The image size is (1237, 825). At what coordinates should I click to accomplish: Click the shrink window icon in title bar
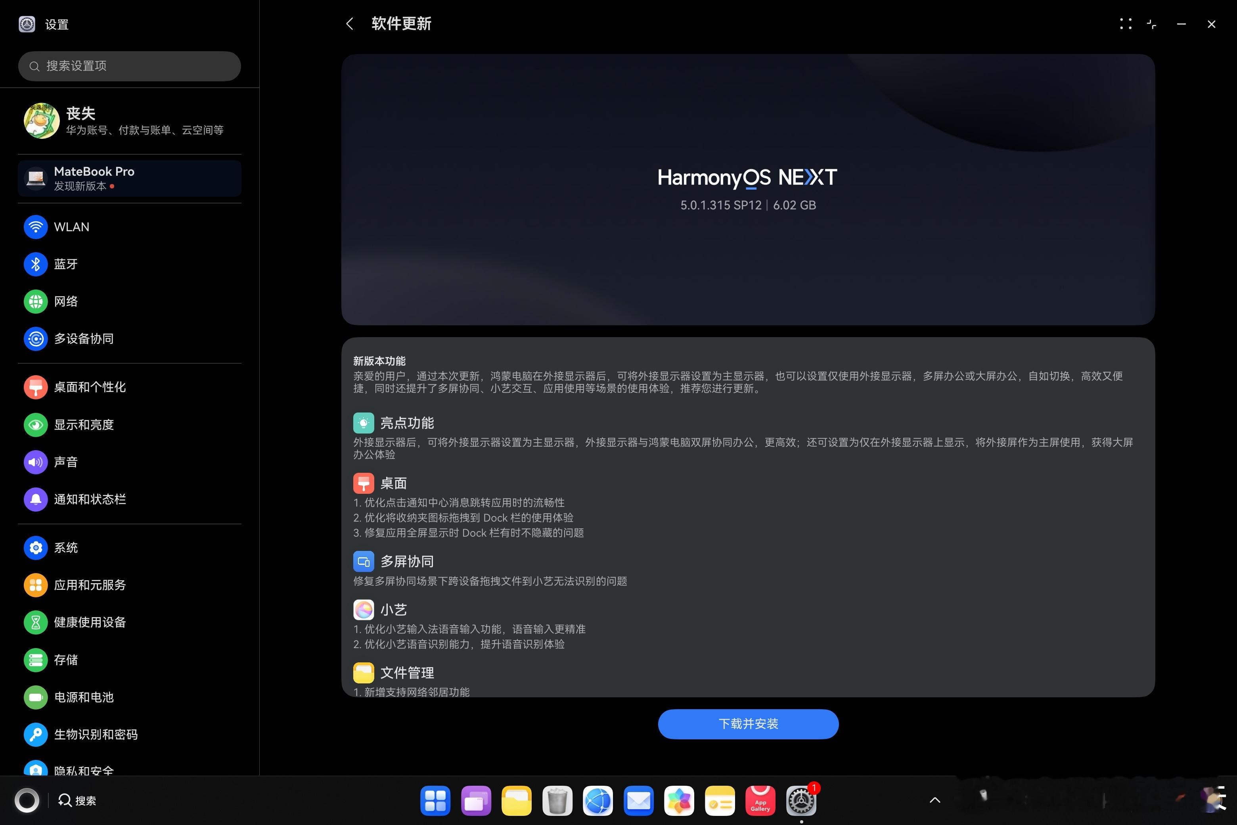tap(1151, 24)
